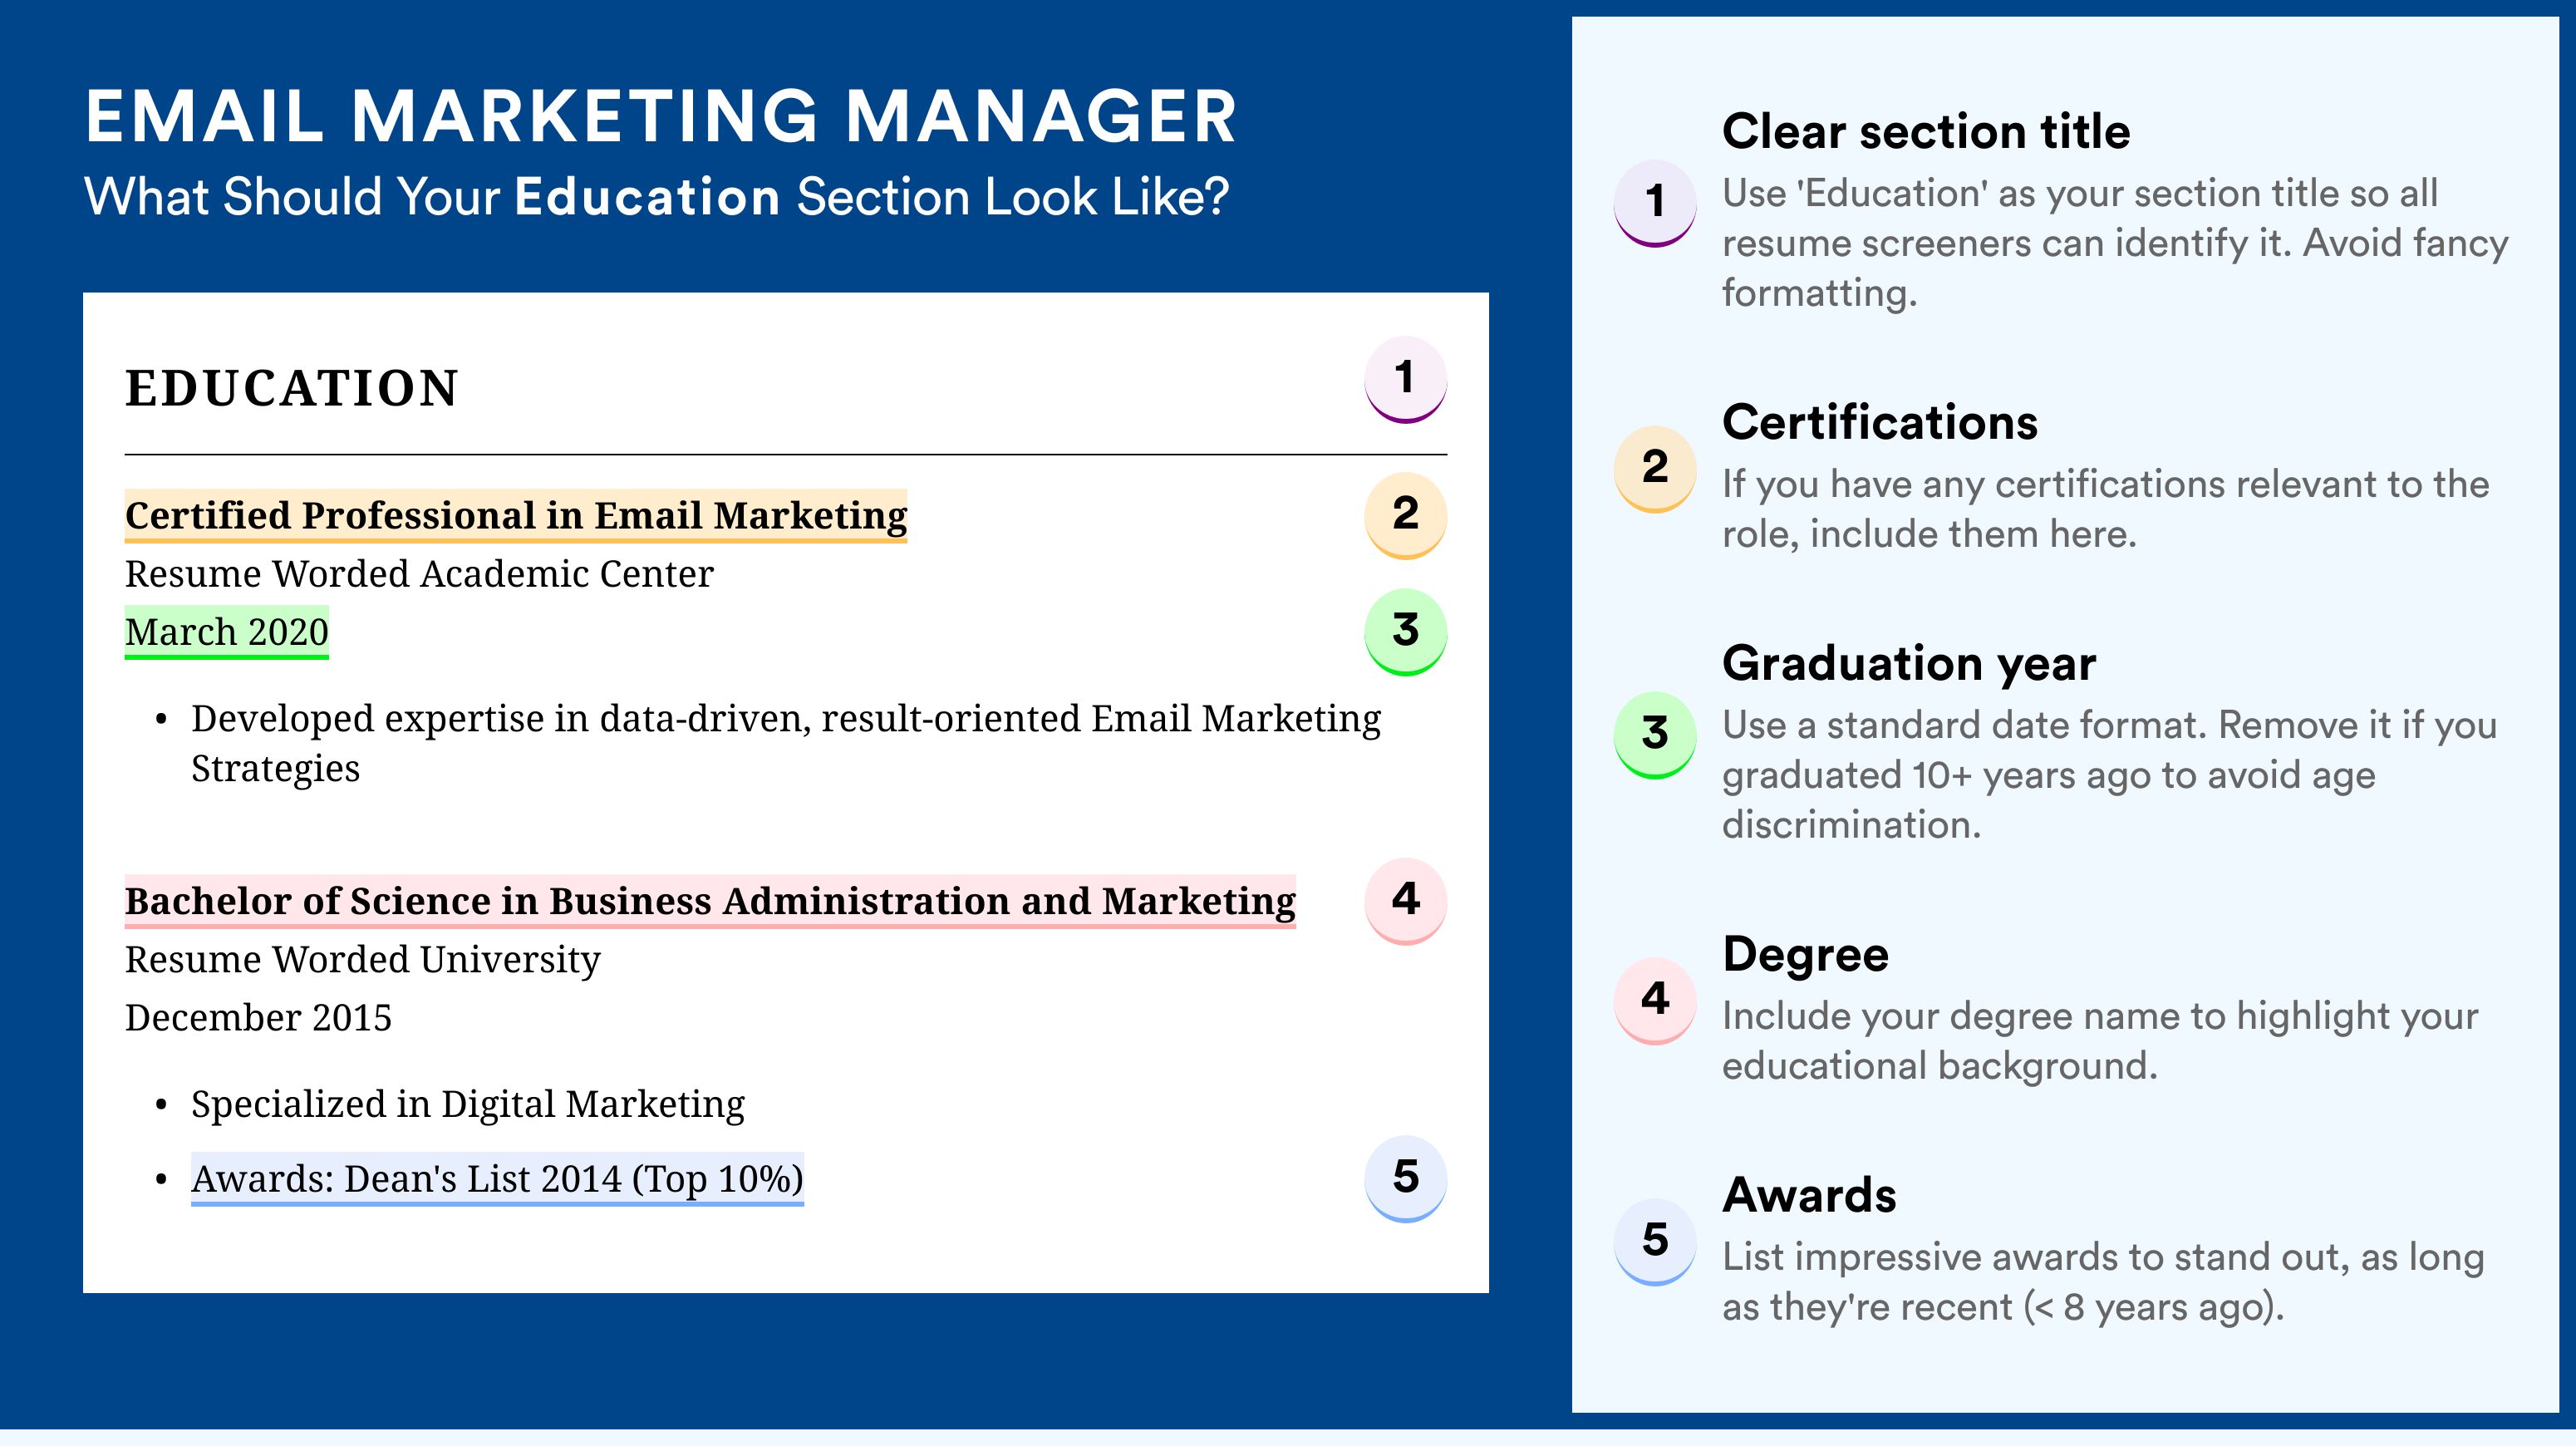Select the "If you have any certifications relevant" description
2576x1446 pixels.
(2106, 509)
